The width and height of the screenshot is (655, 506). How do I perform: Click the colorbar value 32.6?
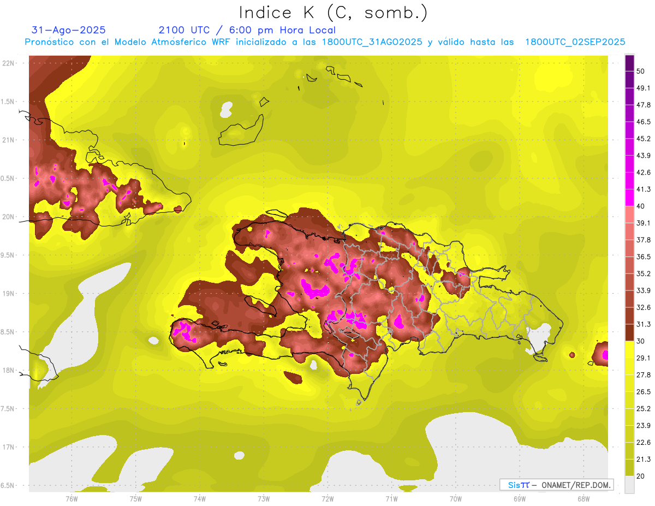pos(643,307)
